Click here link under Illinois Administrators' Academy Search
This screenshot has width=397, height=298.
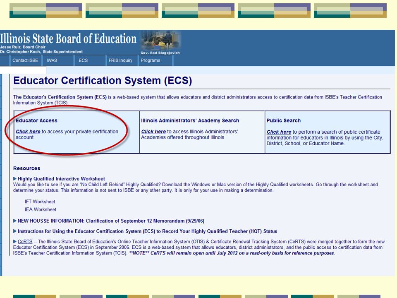click(x=153, y=132)
